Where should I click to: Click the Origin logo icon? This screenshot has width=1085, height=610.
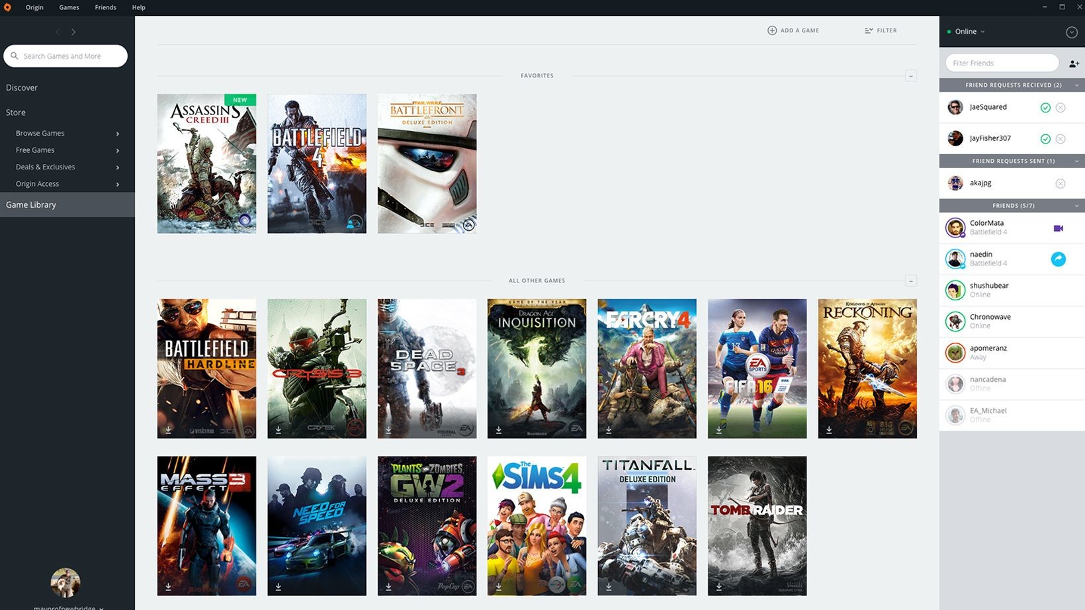(x=8, y=7)
